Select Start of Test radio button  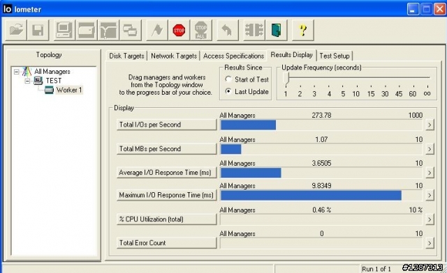point(228,79)
